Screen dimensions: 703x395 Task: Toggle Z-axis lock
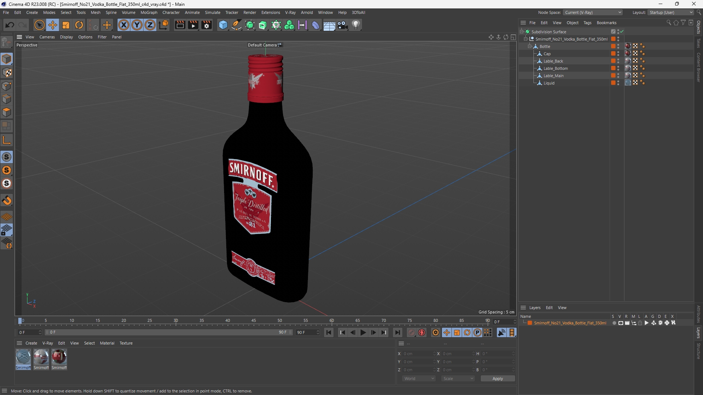[x=150, y=25]
